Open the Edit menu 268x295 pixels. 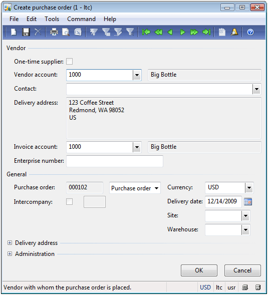[32, 19]
